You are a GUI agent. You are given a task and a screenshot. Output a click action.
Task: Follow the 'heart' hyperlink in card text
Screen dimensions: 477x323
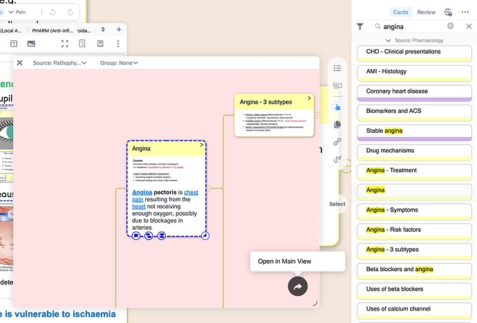coord(139,206)
